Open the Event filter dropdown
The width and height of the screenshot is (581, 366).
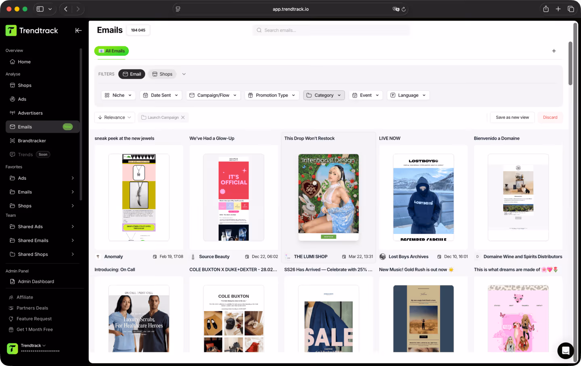pyautogui.click(x=366, y=95)
